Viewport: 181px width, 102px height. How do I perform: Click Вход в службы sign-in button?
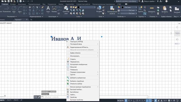pyautogui.click(x=148, y=1)
